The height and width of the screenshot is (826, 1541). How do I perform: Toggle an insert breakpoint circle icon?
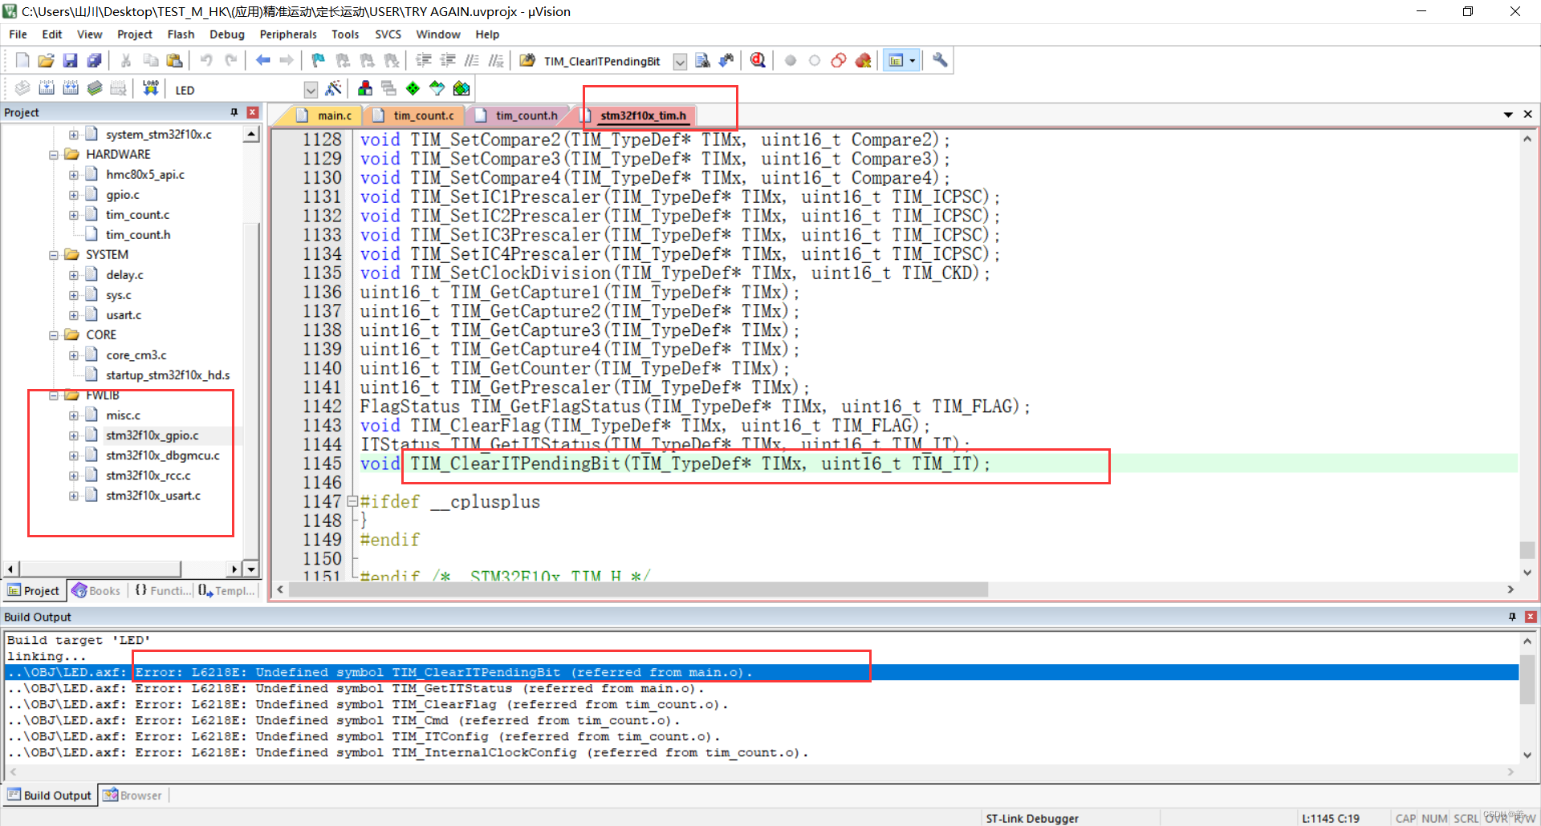pyautogui.click(x=791, y=60)
